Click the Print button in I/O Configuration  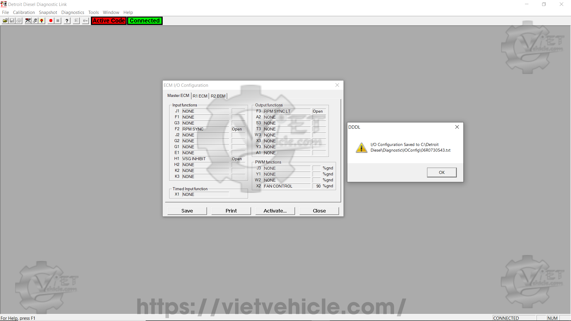[231, 211]
